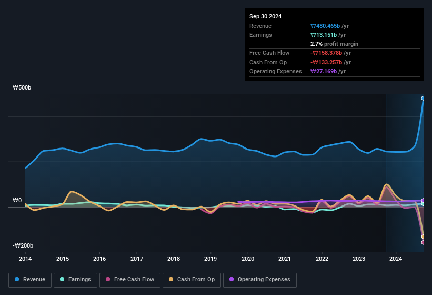Click the 2017 x-axis label
The width and height of the screenshot is (432, 295).
137,259
